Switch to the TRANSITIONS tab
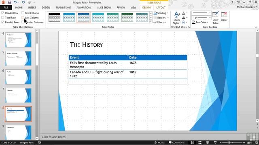Image resolution: width=259 pixels, height=145 pixels. (63, 8)
